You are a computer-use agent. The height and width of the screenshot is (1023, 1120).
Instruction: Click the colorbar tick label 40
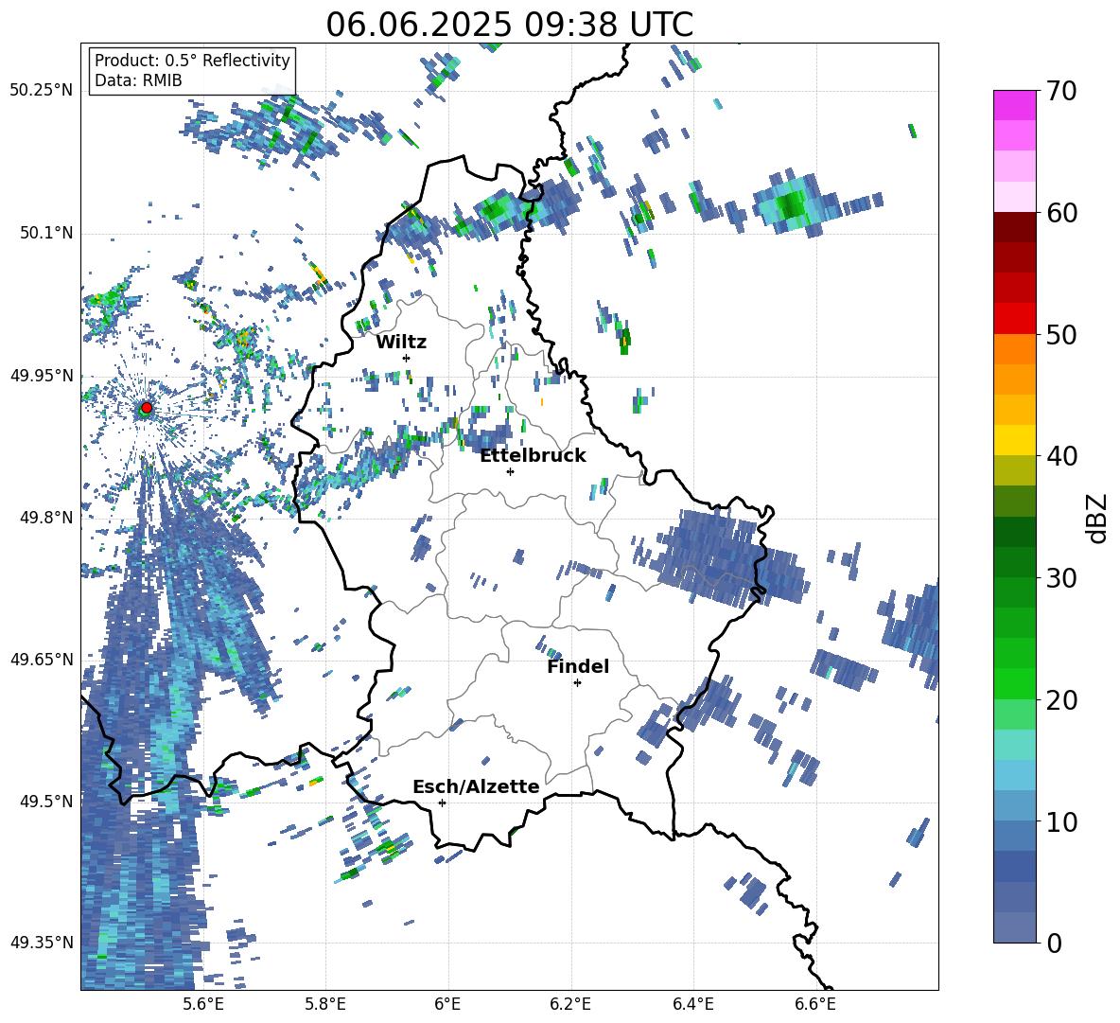1061,456
